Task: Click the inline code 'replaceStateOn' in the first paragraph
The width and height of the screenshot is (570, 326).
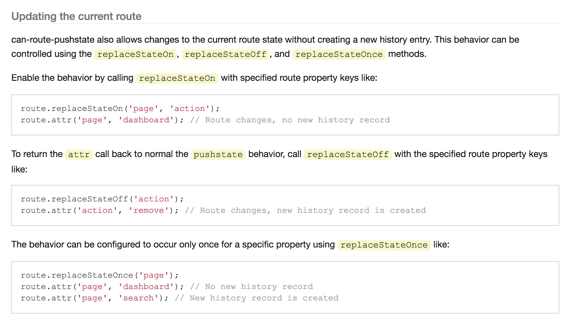Action: [135, 54]
